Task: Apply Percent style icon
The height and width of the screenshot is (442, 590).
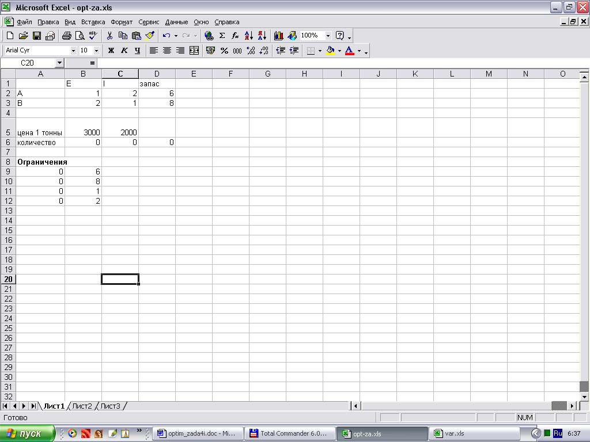Action: (224, 51)
